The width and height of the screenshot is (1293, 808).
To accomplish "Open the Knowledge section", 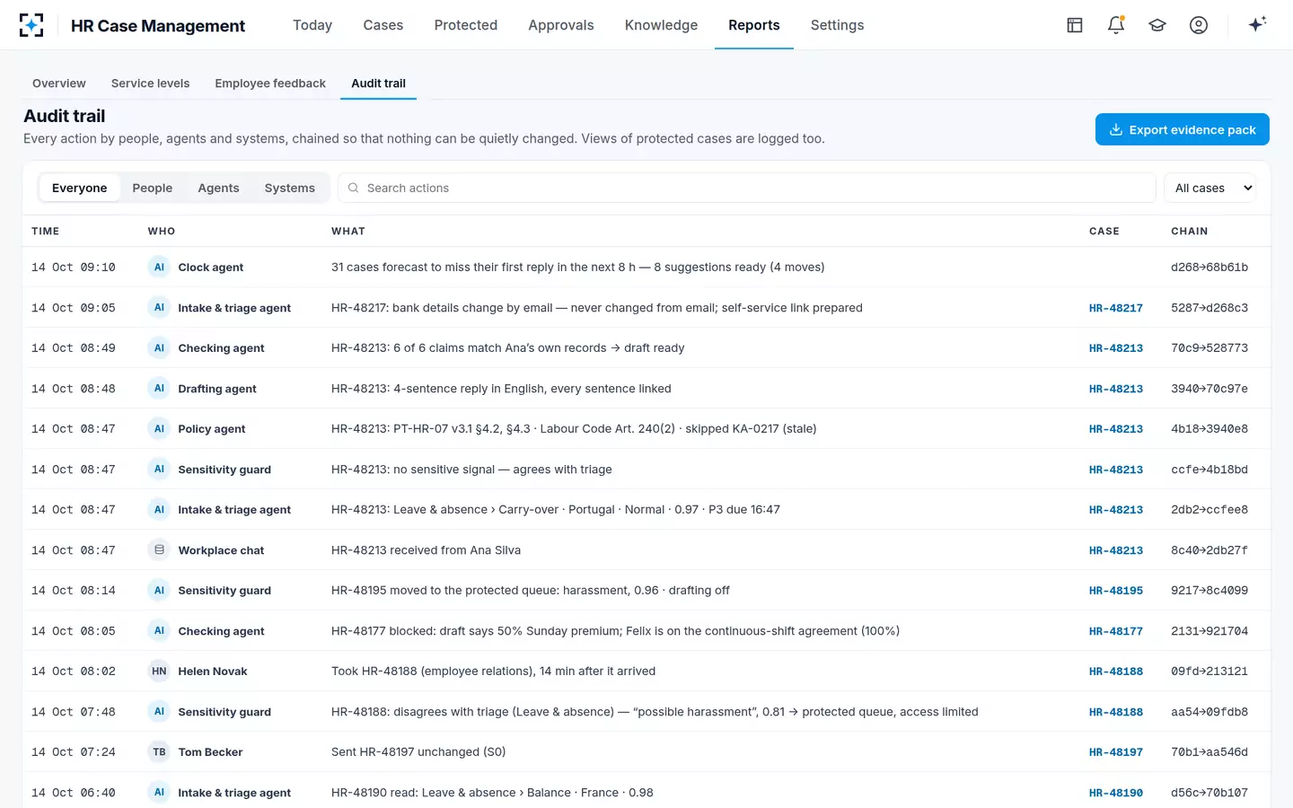I will (x=661, y=25).
